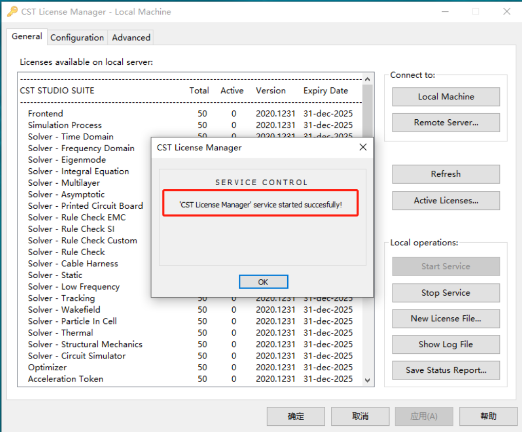Select Solver - Printed Circuit Board row

click(86, 206)
